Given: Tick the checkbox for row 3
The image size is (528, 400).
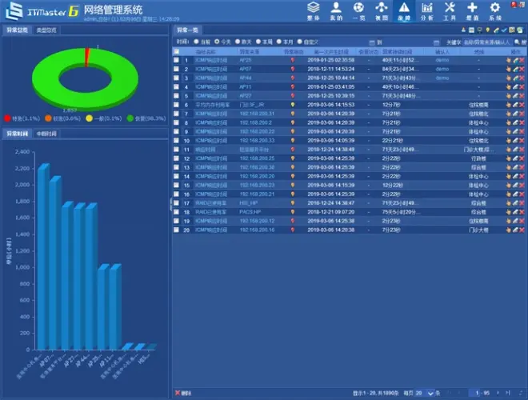Looking at the screenshot, I should pyautogui.click(x=177, y=78).
